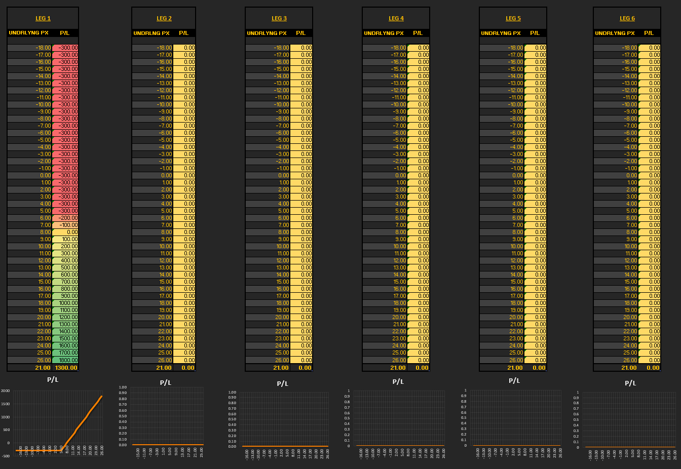Select the 1300.00 summary cell in LEG 1
The height and width of the screenshot is (469, 681).
(x=65, y=368)
